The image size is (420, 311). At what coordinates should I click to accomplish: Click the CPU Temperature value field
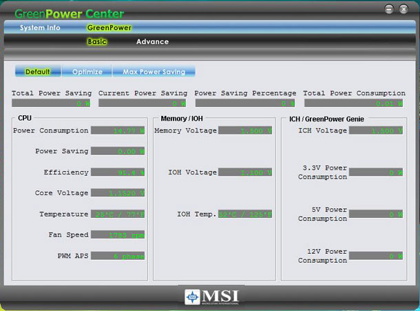(118, 214)
